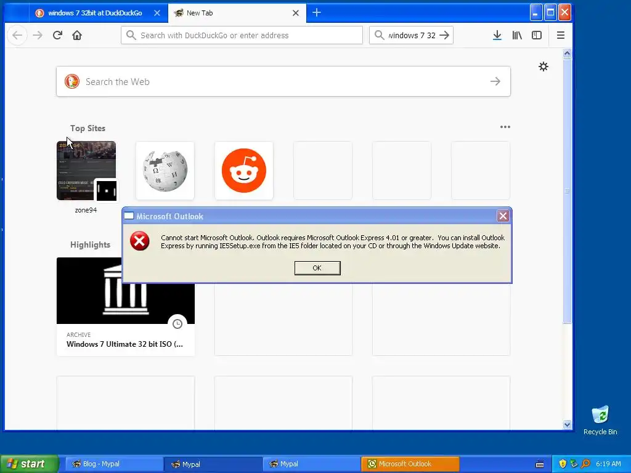Switch to the second Mypal taskbar button
This screenshot has height=473, width=631.
213,464
